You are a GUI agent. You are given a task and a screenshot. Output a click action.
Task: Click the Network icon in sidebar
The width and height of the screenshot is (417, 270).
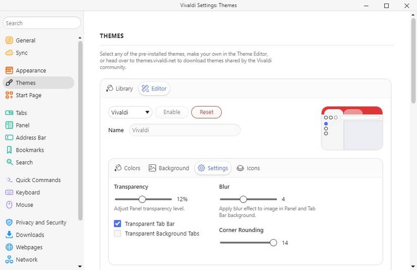pos(9,259)
